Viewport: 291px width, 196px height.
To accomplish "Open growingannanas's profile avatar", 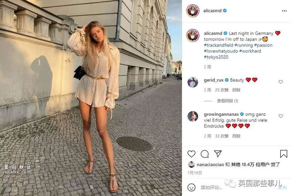I will 193,117.
